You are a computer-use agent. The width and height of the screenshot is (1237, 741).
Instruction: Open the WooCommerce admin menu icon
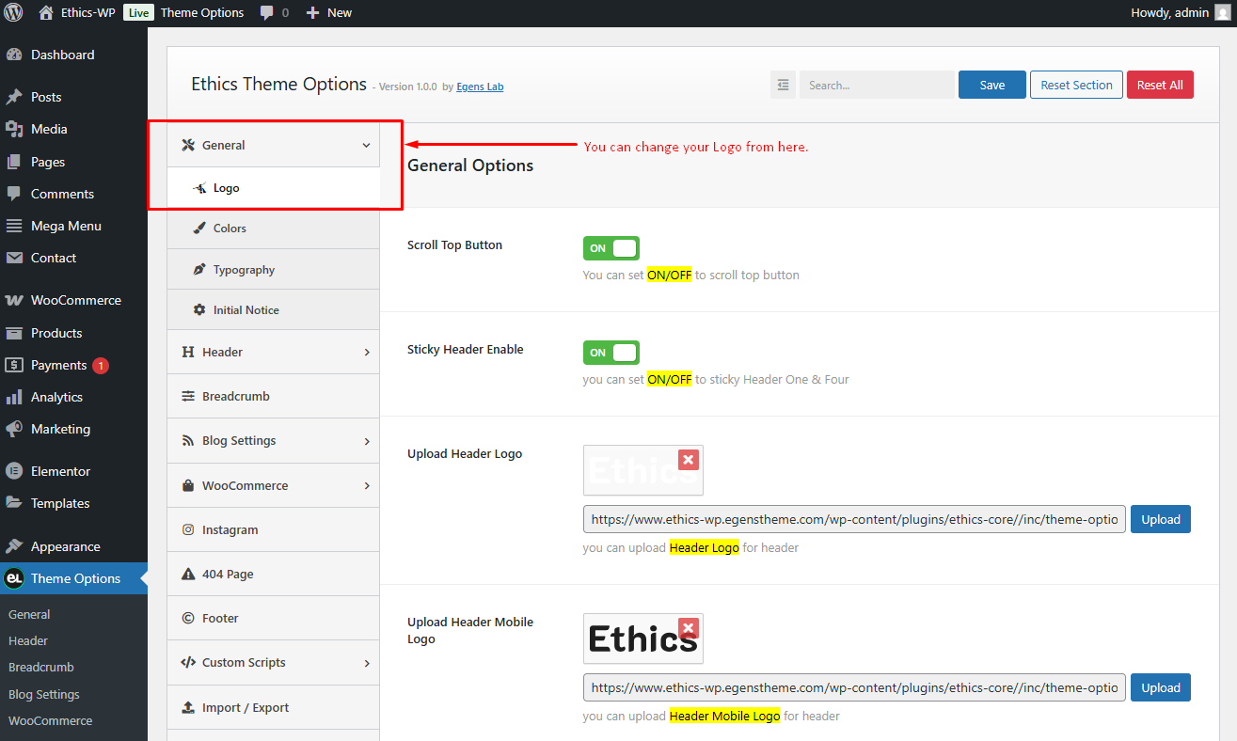tap(14, 301)
